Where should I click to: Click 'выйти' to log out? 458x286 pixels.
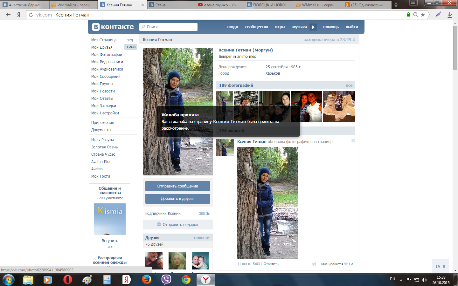pos(352,27)
